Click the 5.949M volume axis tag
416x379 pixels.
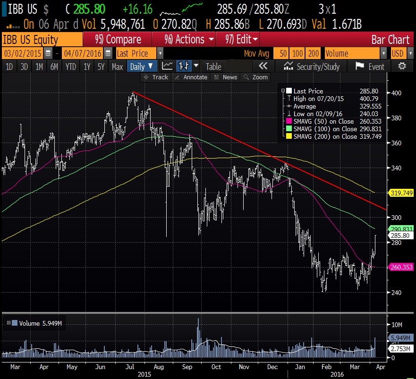400,338
